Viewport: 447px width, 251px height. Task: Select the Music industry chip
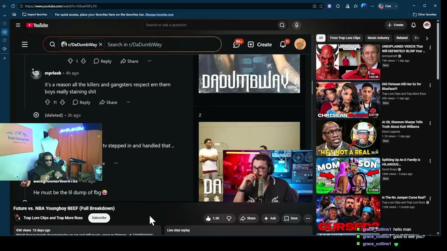tap(378, 38)
